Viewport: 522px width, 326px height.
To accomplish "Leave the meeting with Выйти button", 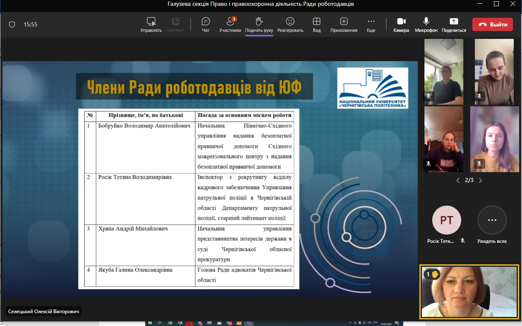I will pyautogui.click(x=492, y=24).
